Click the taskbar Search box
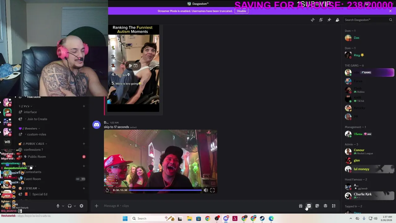The width and height of the screenshot is (396, 223). click(x=153, y=219)
